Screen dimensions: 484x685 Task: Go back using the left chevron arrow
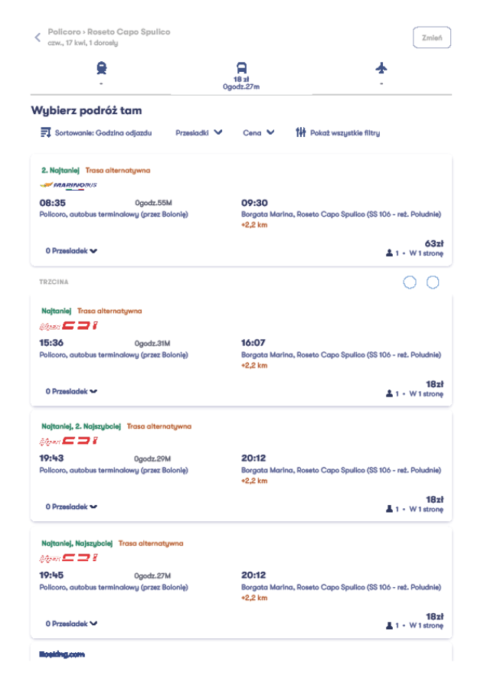(38, 38)
